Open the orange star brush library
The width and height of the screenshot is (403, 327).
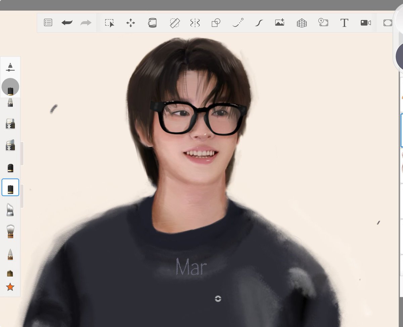10,287
